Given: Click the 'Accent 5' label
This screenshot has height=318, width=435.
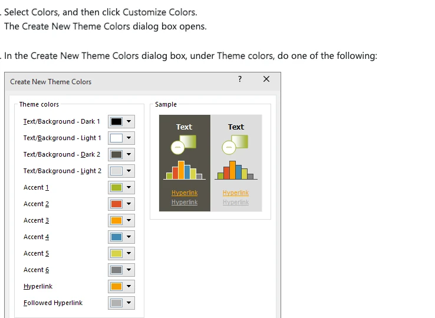Looking at the screenshot, I should click(x=36, y=253).
